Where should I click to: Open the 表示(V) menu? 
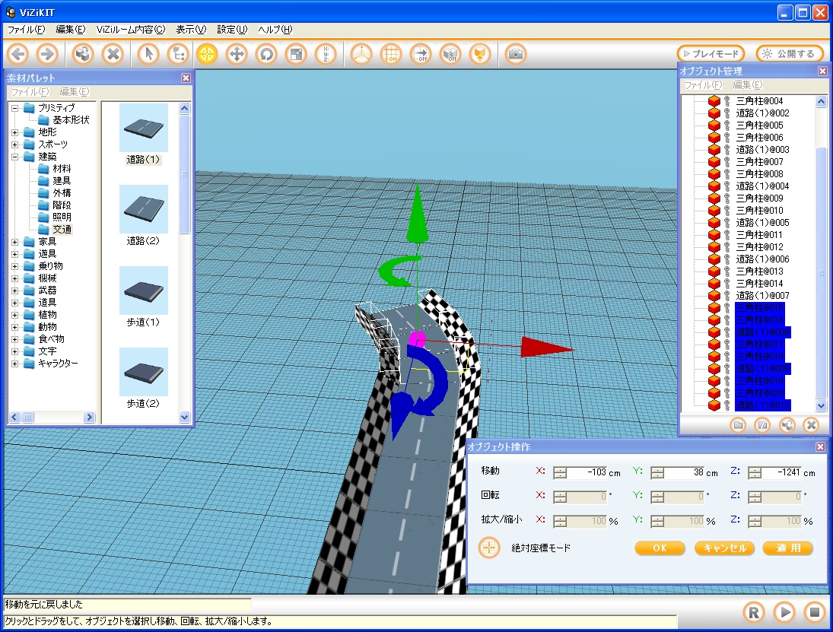point(191,30)
